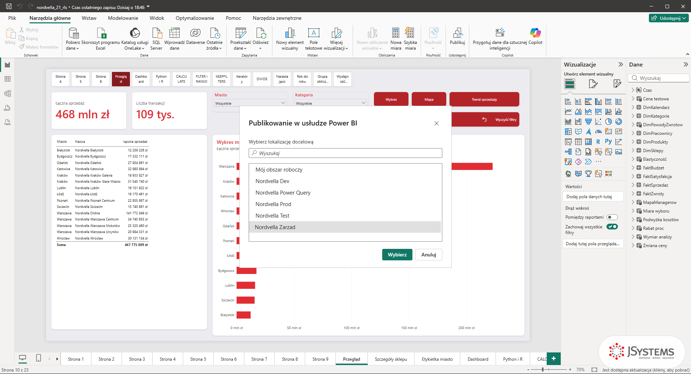Viewport: 691px width, 374px height.
Task: Click the Dane pane search field
Action: coord(659,78)
